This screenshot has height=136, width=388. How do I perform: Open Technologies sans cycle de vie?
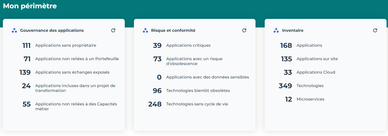[x=197, y=104]
